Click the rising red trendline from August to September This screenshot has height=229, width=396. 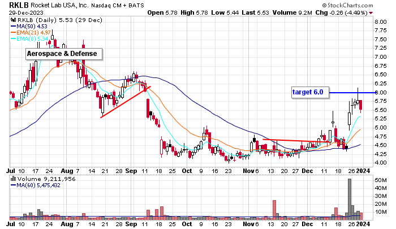click(x=126, y=102)
